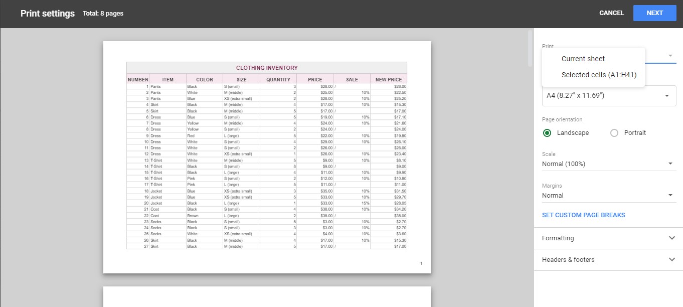Open the Normal margins dropdown
Screen dimensions: 683x307
[x=609, y=195]
